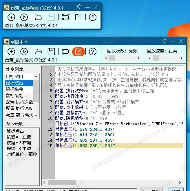Play back the script in the 新脚本 window
190x191 pixels.
pyautogui.click(x=24, y=52)
